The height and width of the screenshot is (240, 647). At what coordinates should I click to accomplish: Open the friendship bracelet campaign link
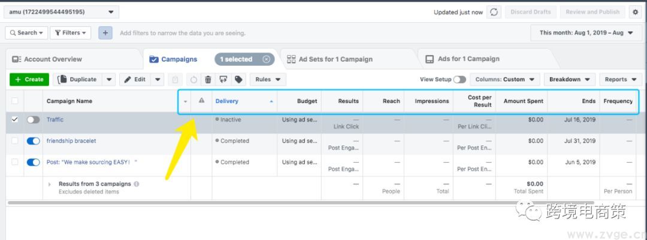point(71,141)
